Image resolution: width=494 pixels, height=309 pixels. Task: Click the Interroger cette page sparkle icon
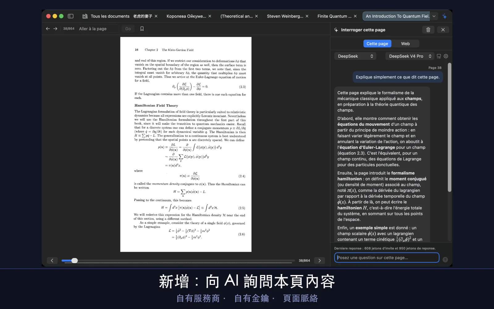(336, 30)
